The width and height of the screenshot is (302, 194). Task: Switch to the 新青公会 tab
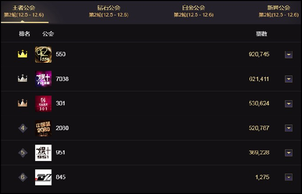(278, 11)
